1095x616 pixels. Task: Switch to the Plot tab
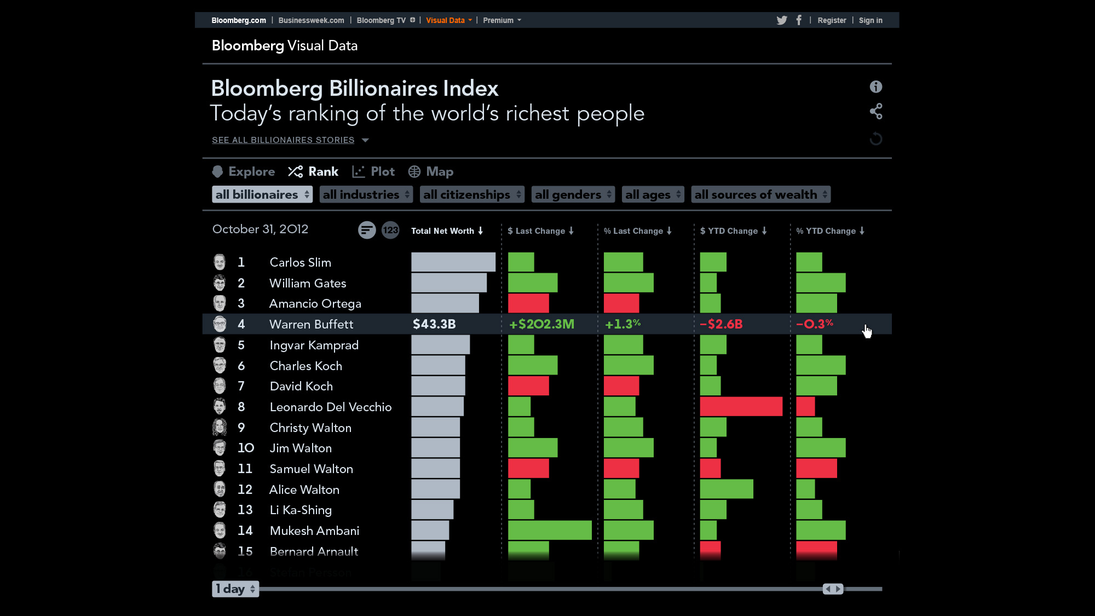tap(373, 171)
